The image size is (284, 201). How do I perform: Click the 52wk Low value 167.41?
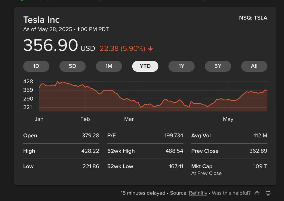[176, 166]
